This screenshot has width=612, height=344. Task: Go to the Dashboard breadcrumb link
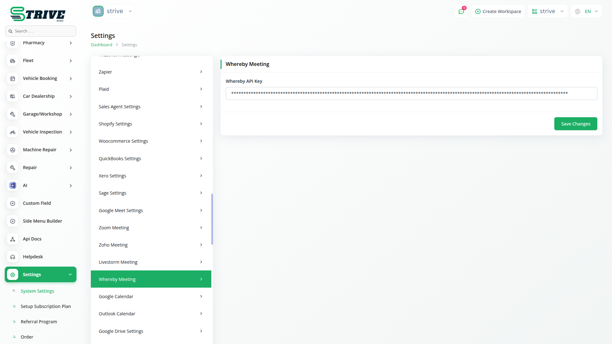coord(101,45)
